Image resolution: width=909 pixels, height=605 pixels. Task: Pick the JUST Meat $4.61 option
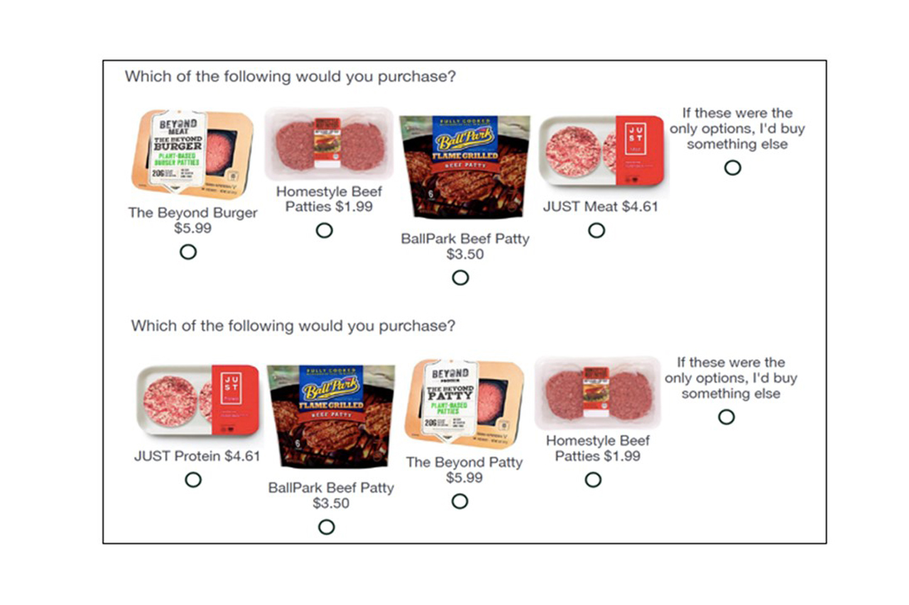597,231
